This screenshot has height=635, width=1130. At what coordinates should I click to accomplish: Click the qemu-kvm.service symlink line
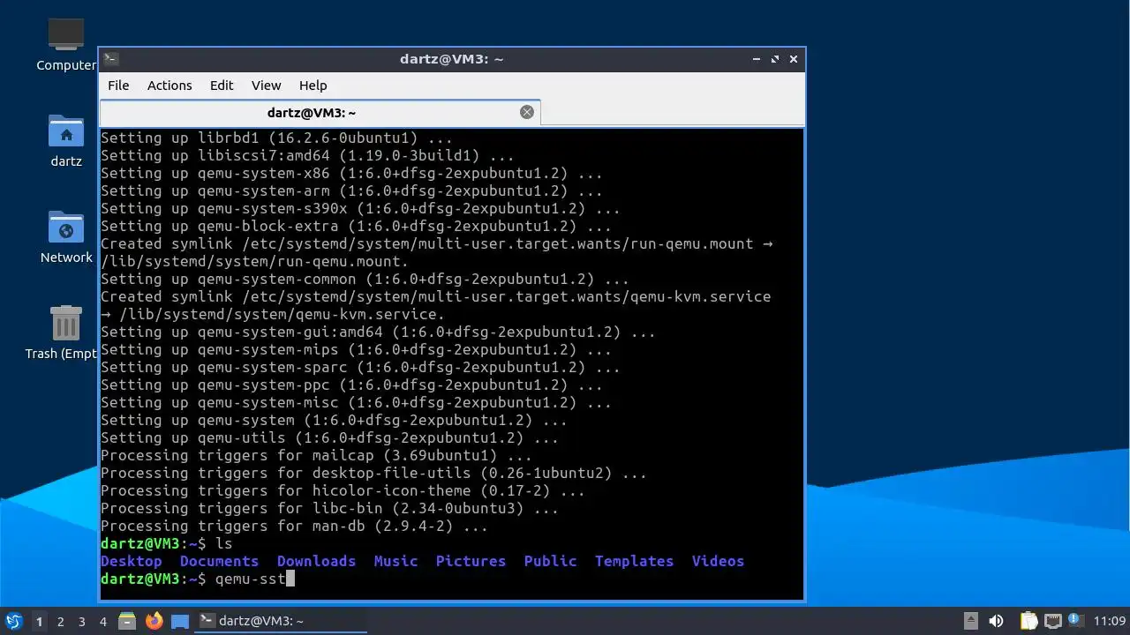click(436, 305)
